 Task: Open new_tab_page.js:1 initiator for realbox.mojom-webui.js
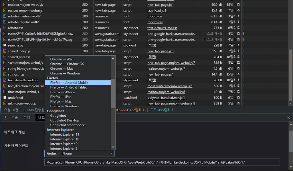click(161, 5)
